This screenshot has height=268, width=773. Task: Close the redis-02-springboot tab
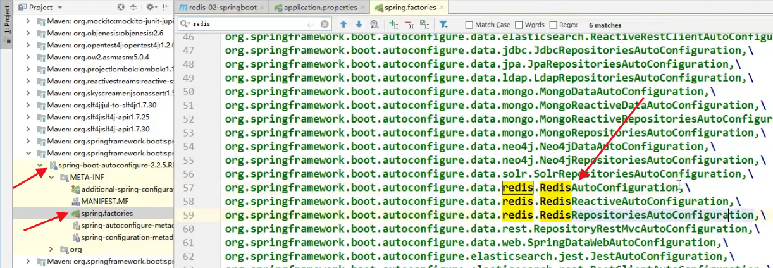(263, 8)
